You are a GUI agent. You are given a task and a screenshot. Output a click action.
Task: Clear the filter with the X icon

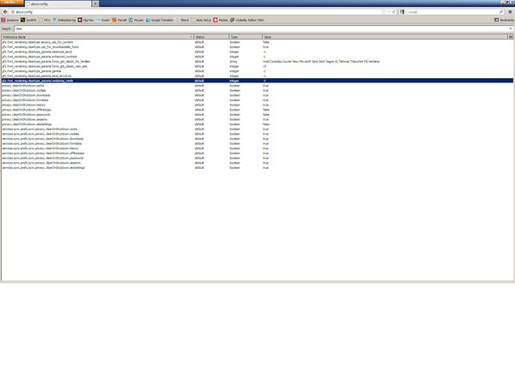coord(511,28)
